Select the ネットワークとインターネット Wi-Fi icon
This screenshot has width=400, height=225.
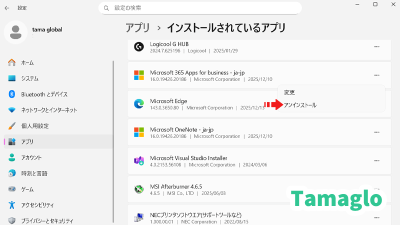(x=12, y=110)
